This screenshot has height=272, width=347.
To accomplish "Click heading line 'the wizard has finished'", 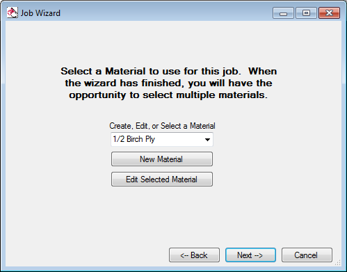I will pyautogui.click(x=168, y=83).
